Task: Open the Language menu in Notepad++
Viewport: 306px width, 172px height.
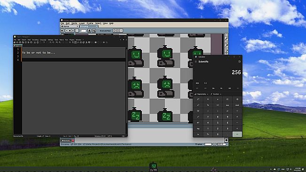Action: 43,40
